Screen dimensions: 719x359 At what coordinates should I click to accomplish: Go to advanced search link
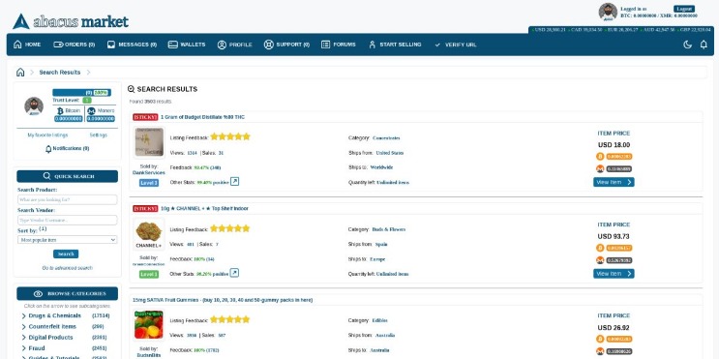[x=68, y=268]
